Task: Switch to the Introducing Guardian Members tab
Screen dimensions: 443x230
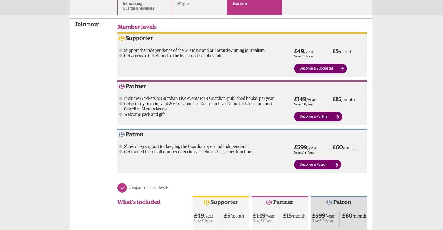Action: click(138, 6)
